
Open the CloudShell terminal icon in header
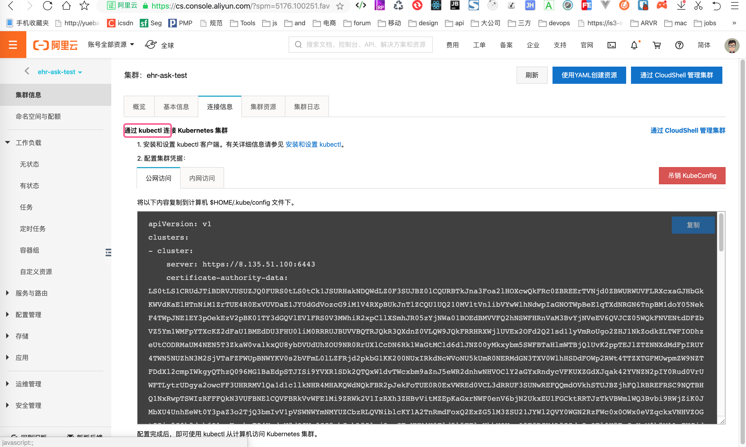click(611, 45)
